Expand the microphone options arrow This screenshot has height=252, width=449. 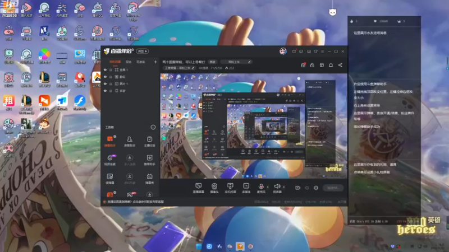(x=268, y=187)
